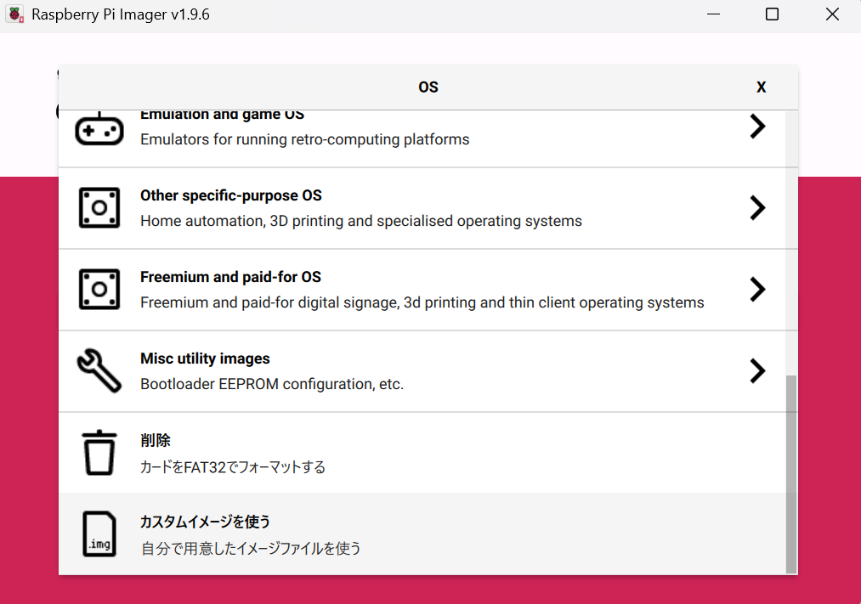Click '自分で用意したイメージファイルを使う' description text
Viewport: 861px width, 604px height.
251,549
